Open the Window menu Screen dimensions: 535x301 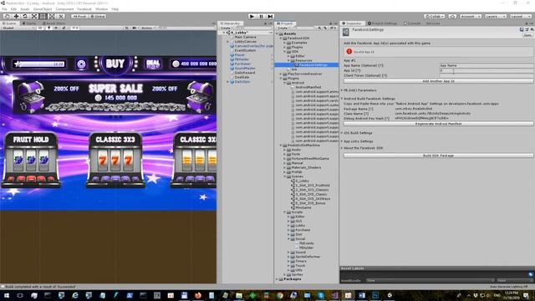click(x=102, y=9)
